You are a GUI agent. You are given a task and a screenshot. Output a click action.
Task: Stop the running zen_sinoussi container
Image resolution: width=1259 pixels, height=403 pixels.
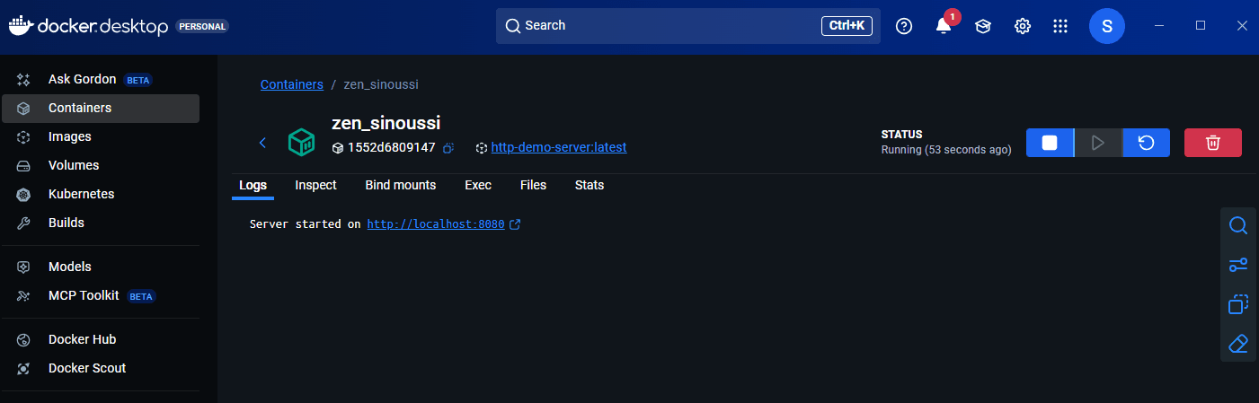click(1049, 143)
